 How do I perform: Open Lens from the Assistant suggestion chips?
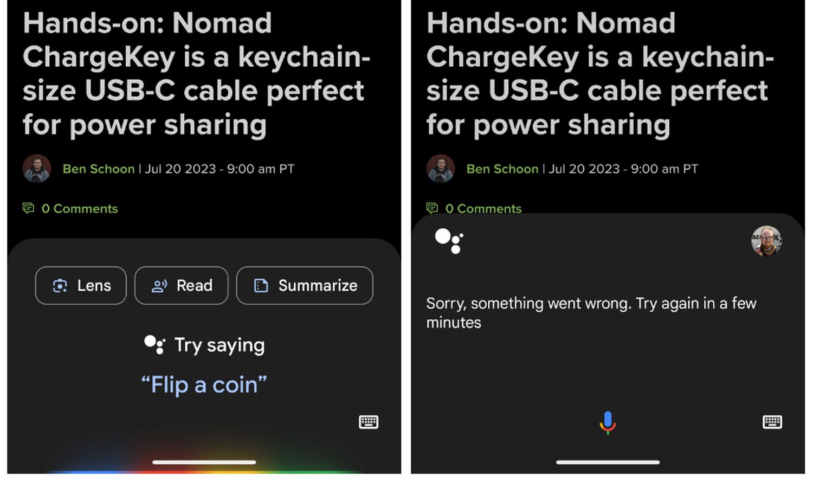click(81, 285)
